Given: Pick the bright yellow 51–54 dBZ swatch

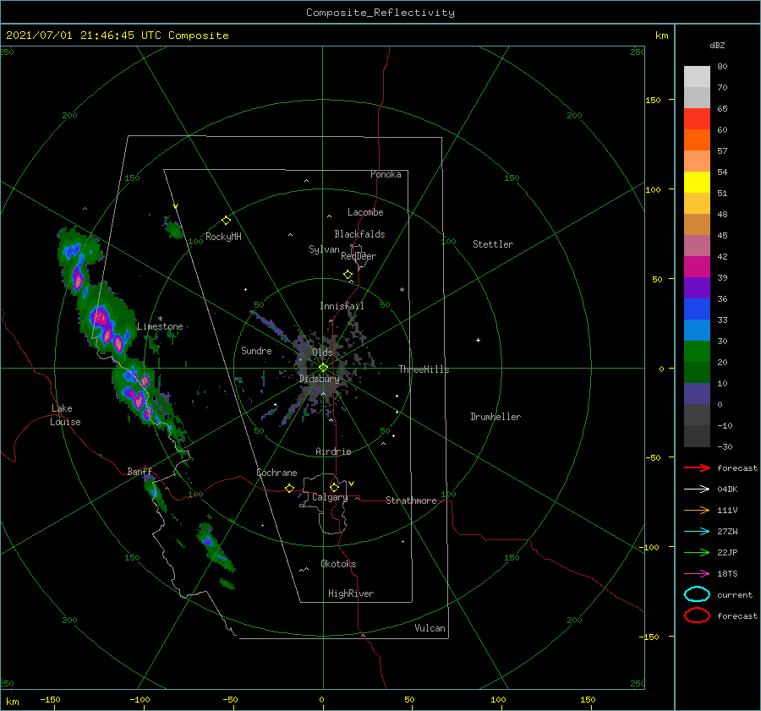Looking at the screenshot, I should point(697,183).
